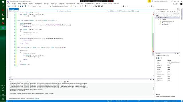
Task: Switch to the Консоль диспетчера пакетов tab
Action: point(17,98)
